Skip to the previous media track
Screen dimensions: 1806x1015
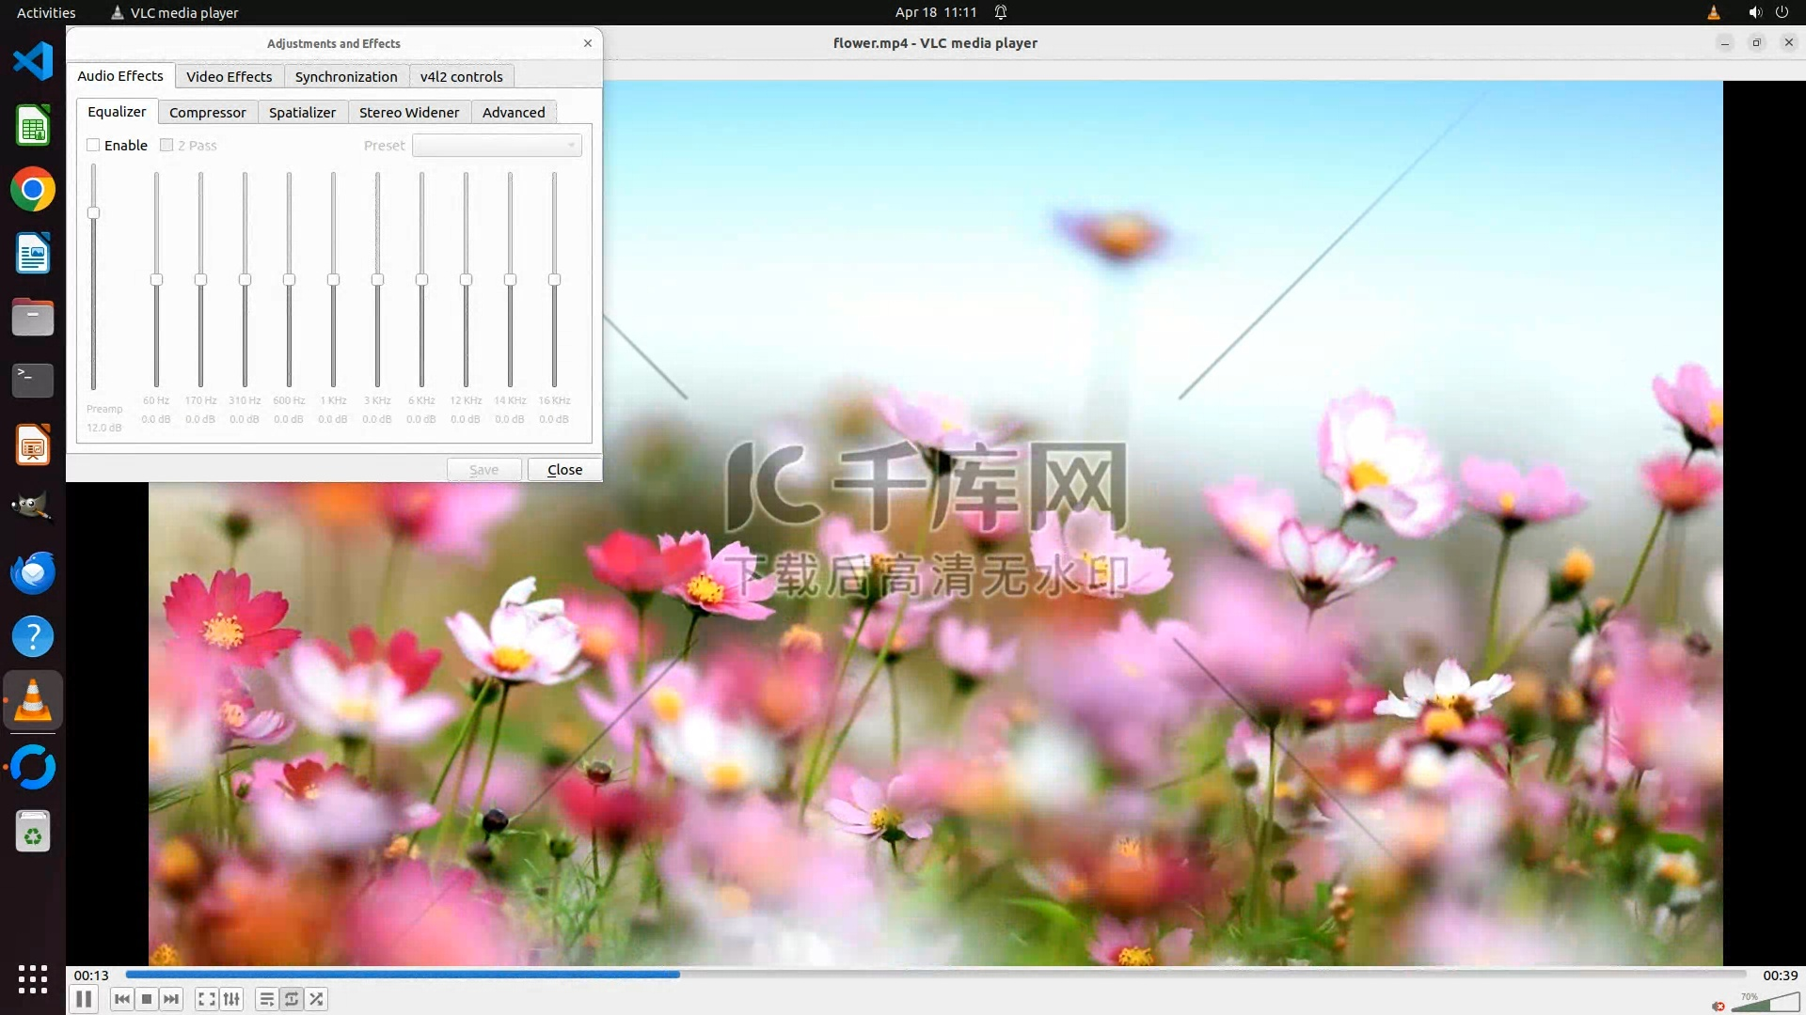tap(122, 999)
